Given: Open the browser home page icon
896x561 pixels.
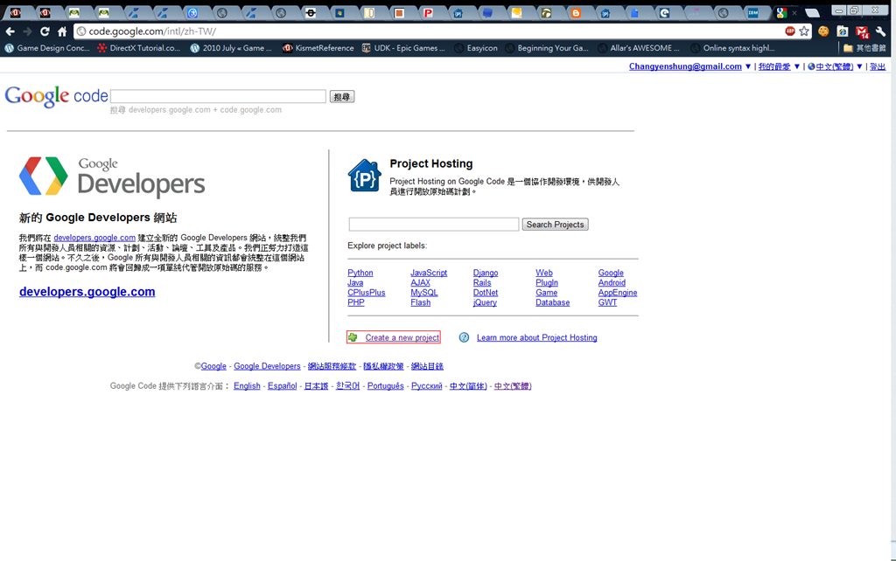Looking at the screenshot, I should click(62, 31).
